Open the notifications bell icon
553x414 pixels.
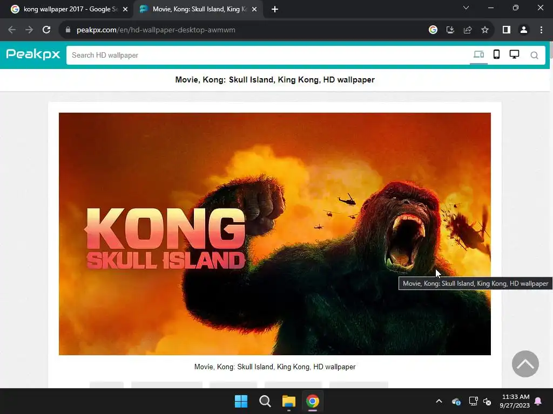click(538, 401)
